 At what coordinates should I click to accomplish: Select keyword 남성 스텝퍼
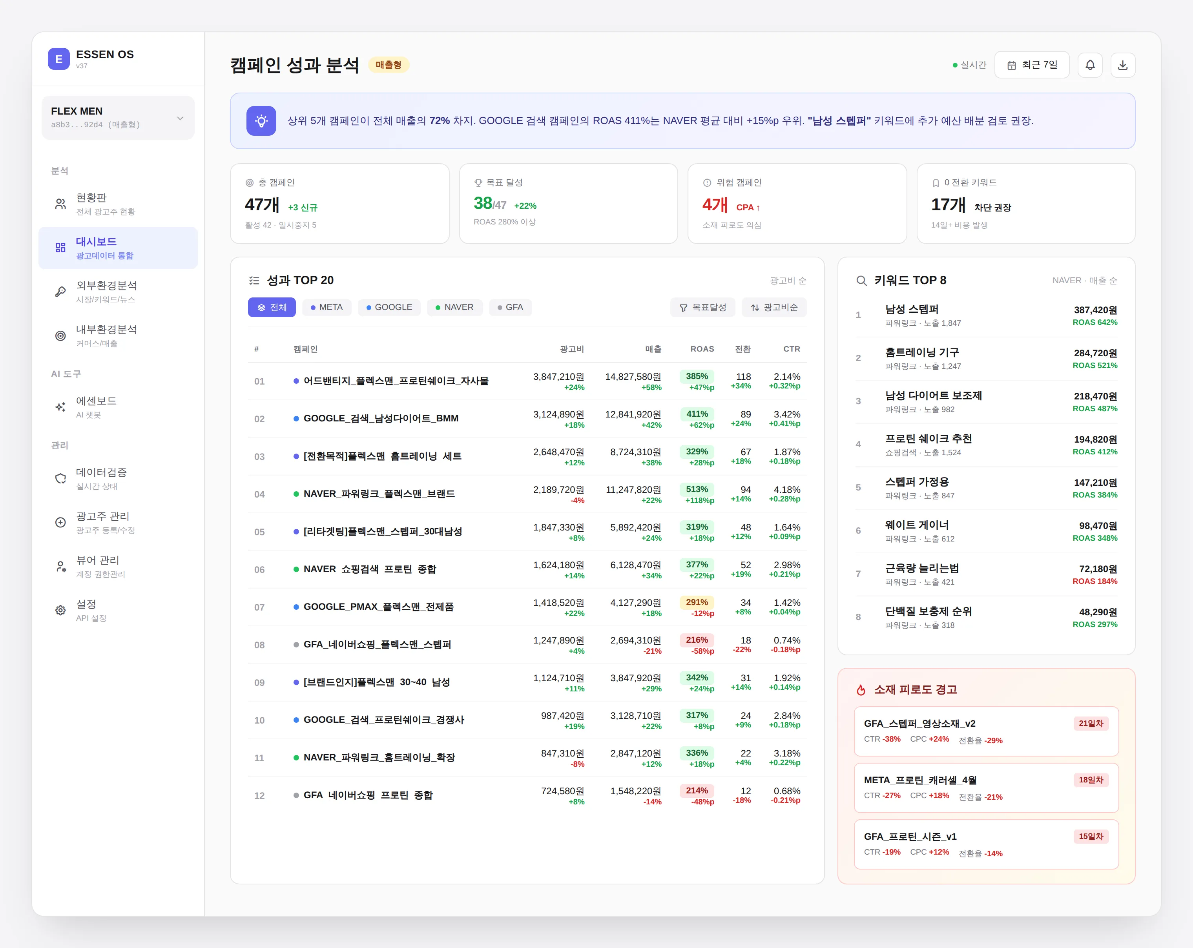coord(986,315)
